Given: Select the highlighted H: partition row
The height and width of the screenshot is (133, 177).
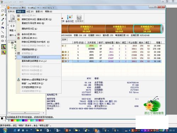Looking at the screenshot, I should 112,61.
